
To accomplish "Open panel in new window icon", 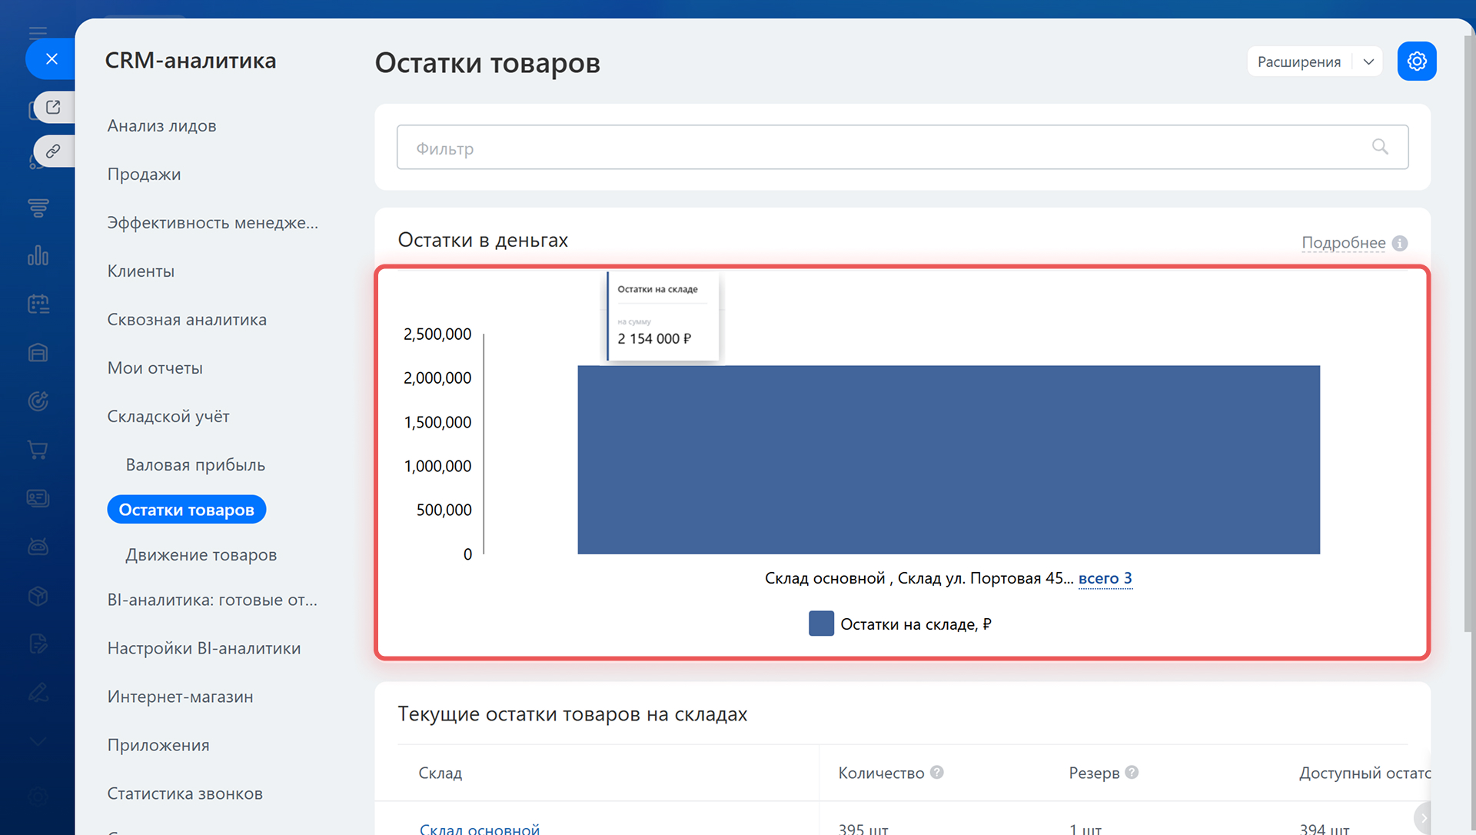I will click(53, 108).
